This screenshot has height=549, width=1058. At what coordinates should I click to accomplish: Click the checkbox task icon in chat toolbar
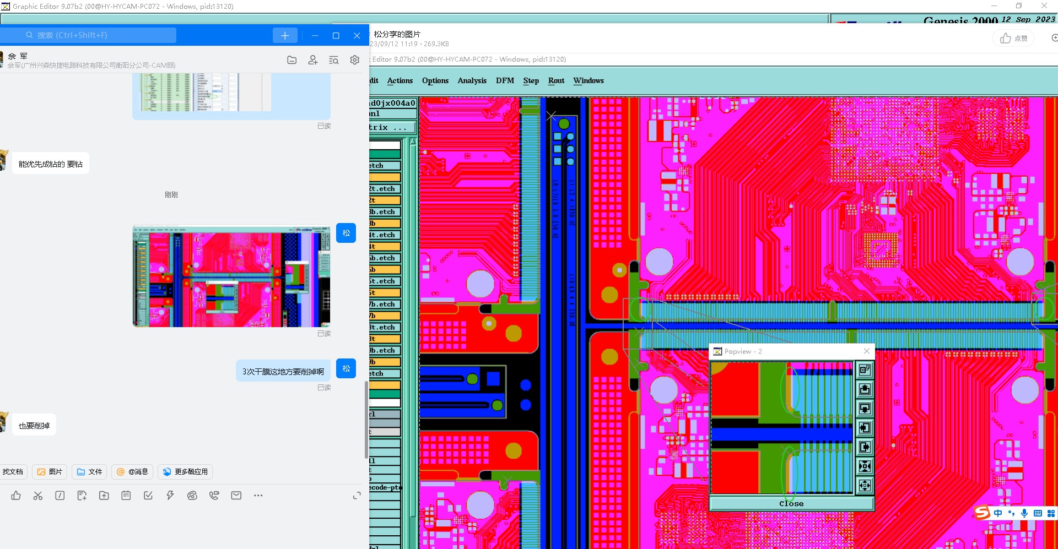pos(148,496)
